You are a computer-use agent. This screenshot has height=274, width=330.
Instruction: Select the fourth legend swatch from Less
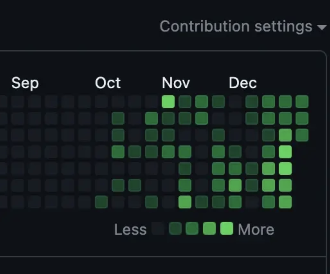pos(209,228)
